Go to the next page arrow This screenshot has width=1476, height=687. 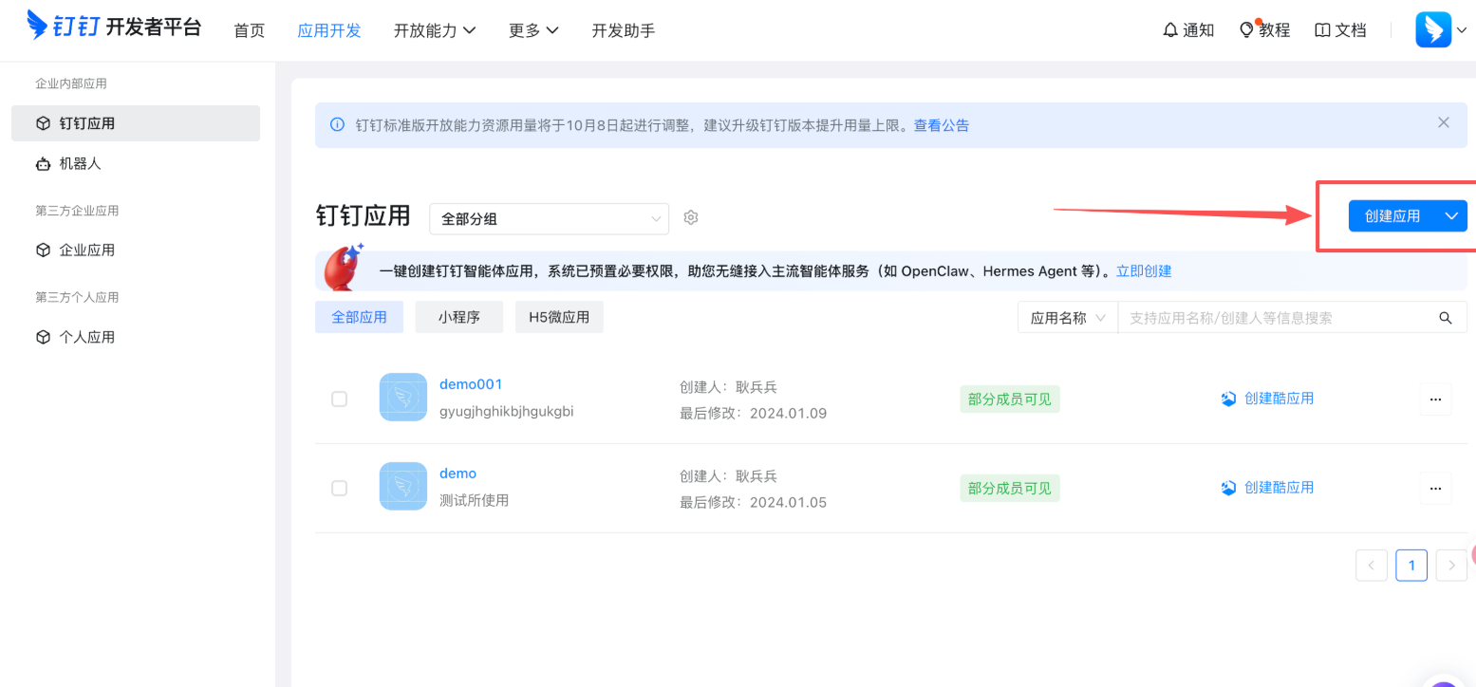tap(1451, 566)
